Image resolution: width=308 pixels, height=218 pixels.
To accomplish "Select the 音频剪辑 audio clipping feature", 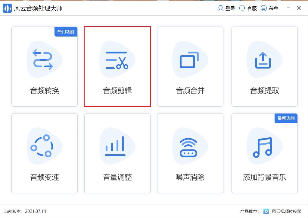I will click(117, 67).
